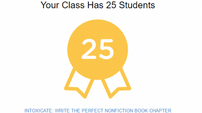Click the word Has in the heading
Image resolution: width=202 pixels, height=113 pixels.
(95, 5)
